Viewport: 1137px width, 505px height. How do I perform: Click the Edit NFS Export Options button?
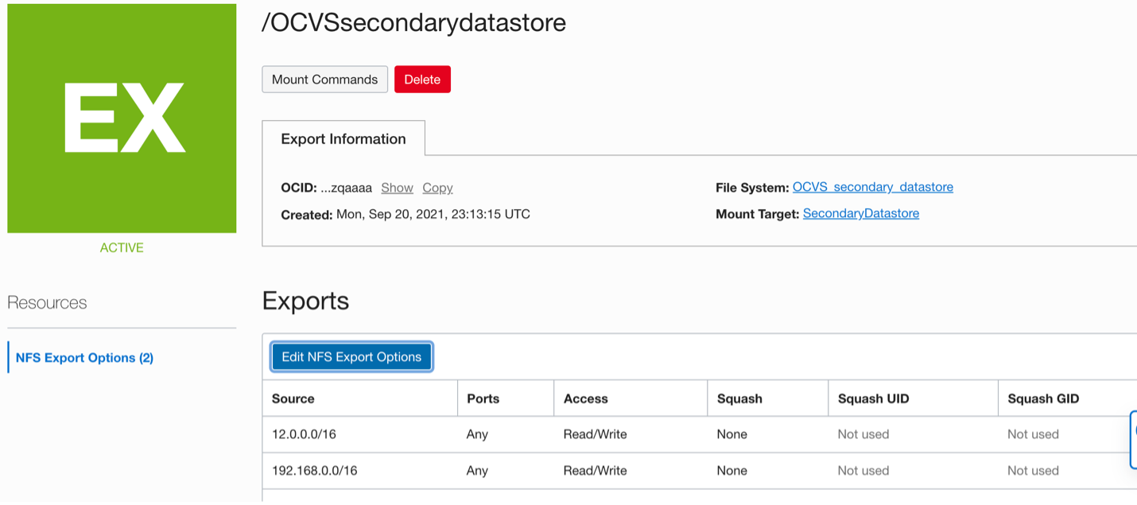click(351, 356)
